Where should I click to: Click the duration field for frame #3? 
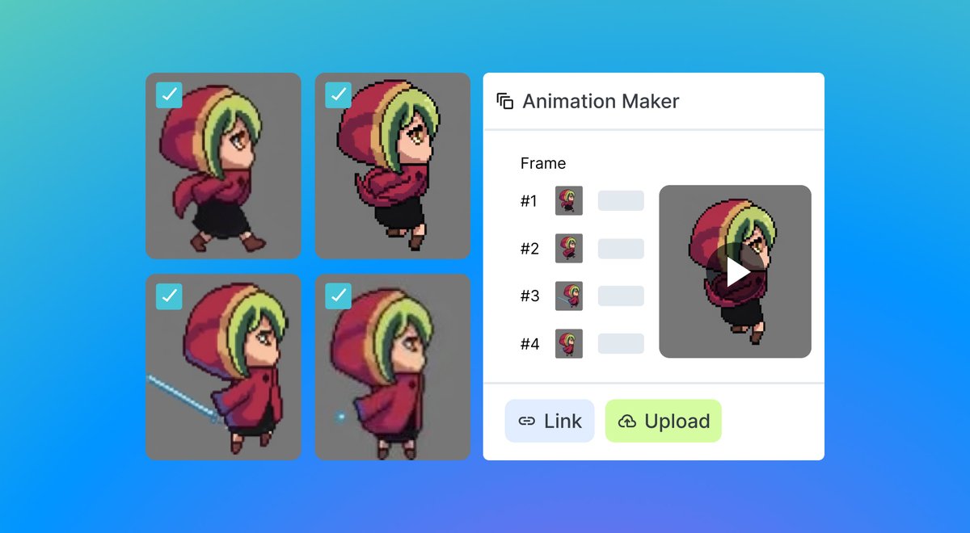[x=621, y=296]
